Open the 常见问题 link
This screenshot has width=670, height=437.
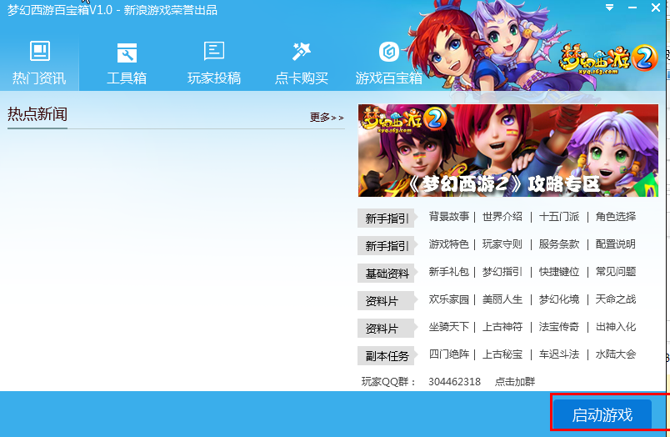pyautogui.click(x=616, y=272)
